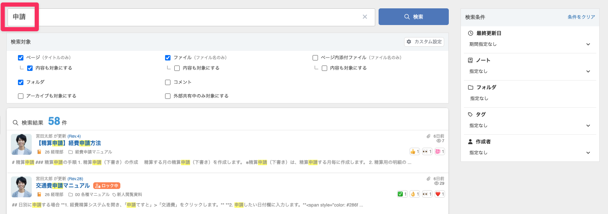Toggle the フォルダ checkbox
The width and height of the screenshot is (608, 214).
click(20, 82)
